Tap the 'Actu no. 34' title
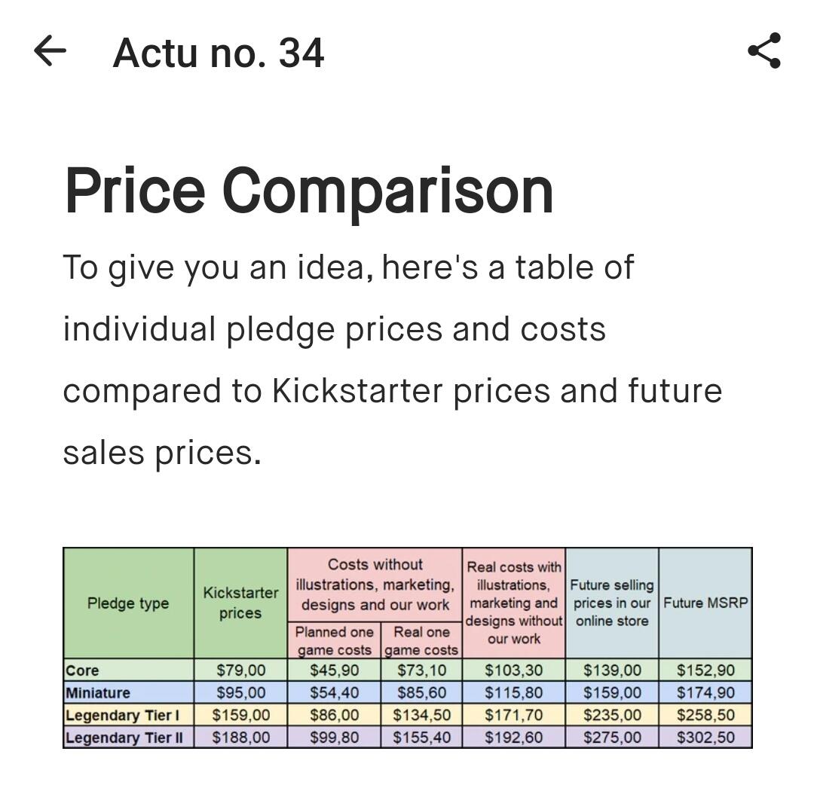The width and height of the screenshot is (814, 797). [x=219, y=53]
